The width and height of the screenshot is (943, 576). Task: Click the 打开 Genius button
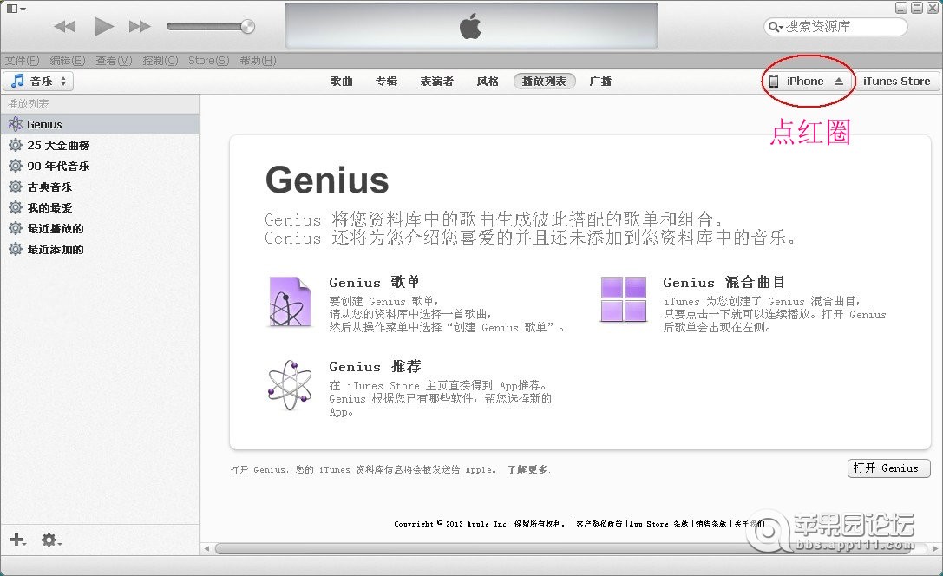coord(887,468)
